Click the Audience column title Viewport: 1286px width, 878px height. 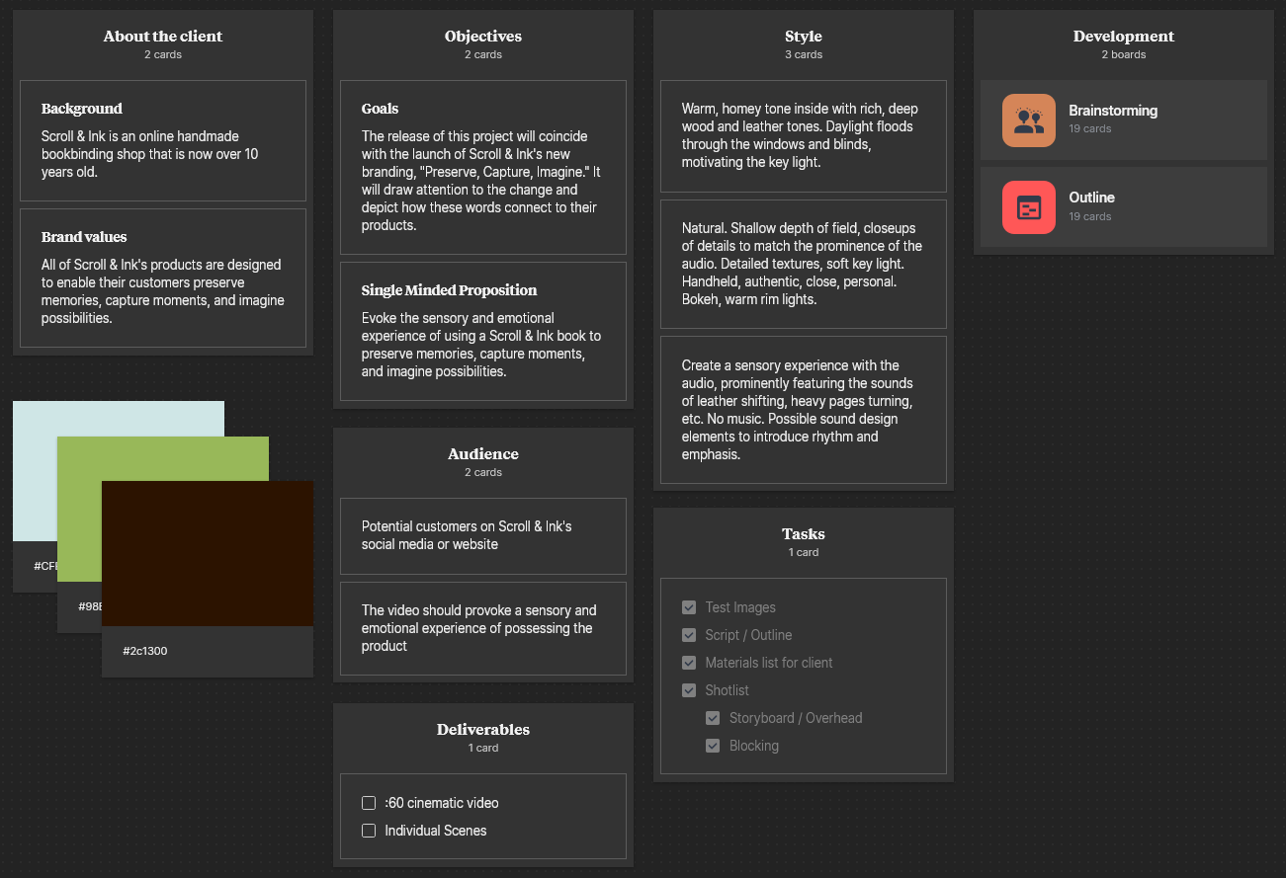click(x=483, y=454)
